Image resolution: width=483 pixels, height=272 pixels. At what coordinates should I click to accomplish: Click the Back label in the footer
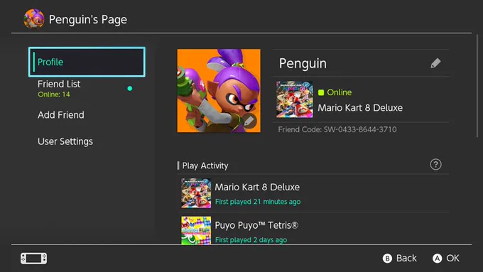coord(406,258)
